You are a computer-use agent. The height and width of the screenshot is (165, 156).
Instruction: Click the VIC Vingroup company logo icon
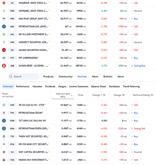(x=4, y=3)
